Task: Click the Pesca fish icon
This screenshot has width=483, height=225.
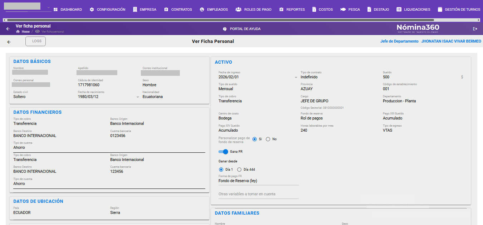Action: click(343, 10)
